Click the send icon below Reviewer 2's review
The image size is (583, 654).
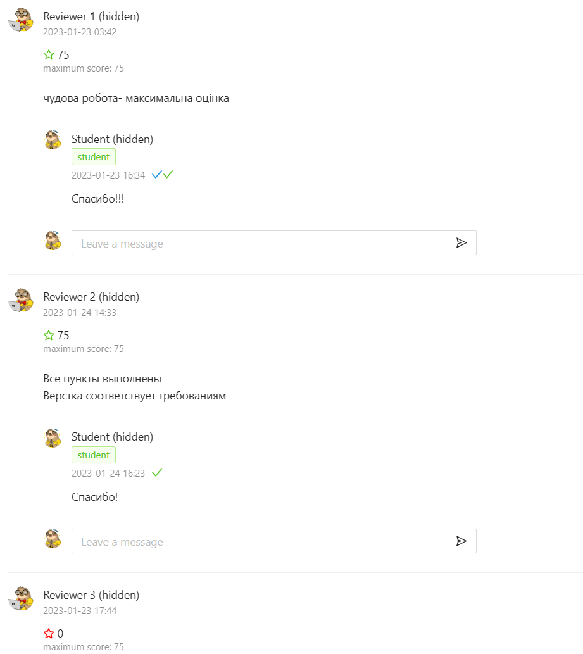pos(462,541)
